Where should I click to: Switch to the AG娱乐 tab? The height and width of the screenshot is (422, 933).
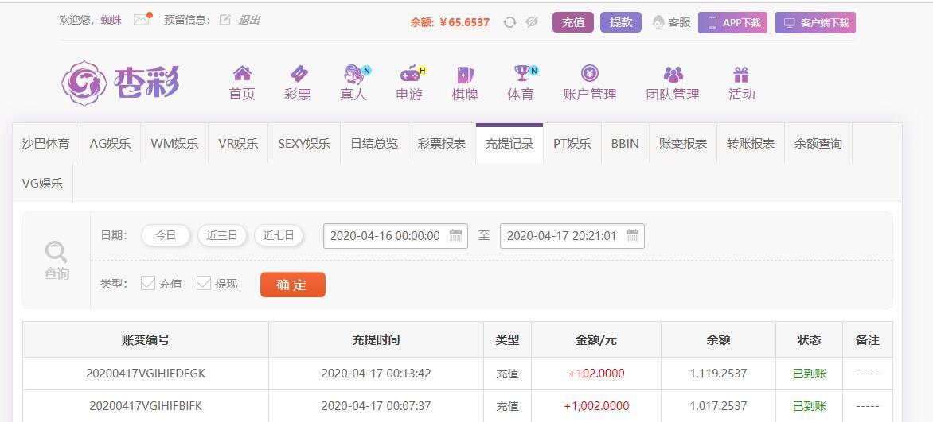pyautogui.click(x=110, y=143)
